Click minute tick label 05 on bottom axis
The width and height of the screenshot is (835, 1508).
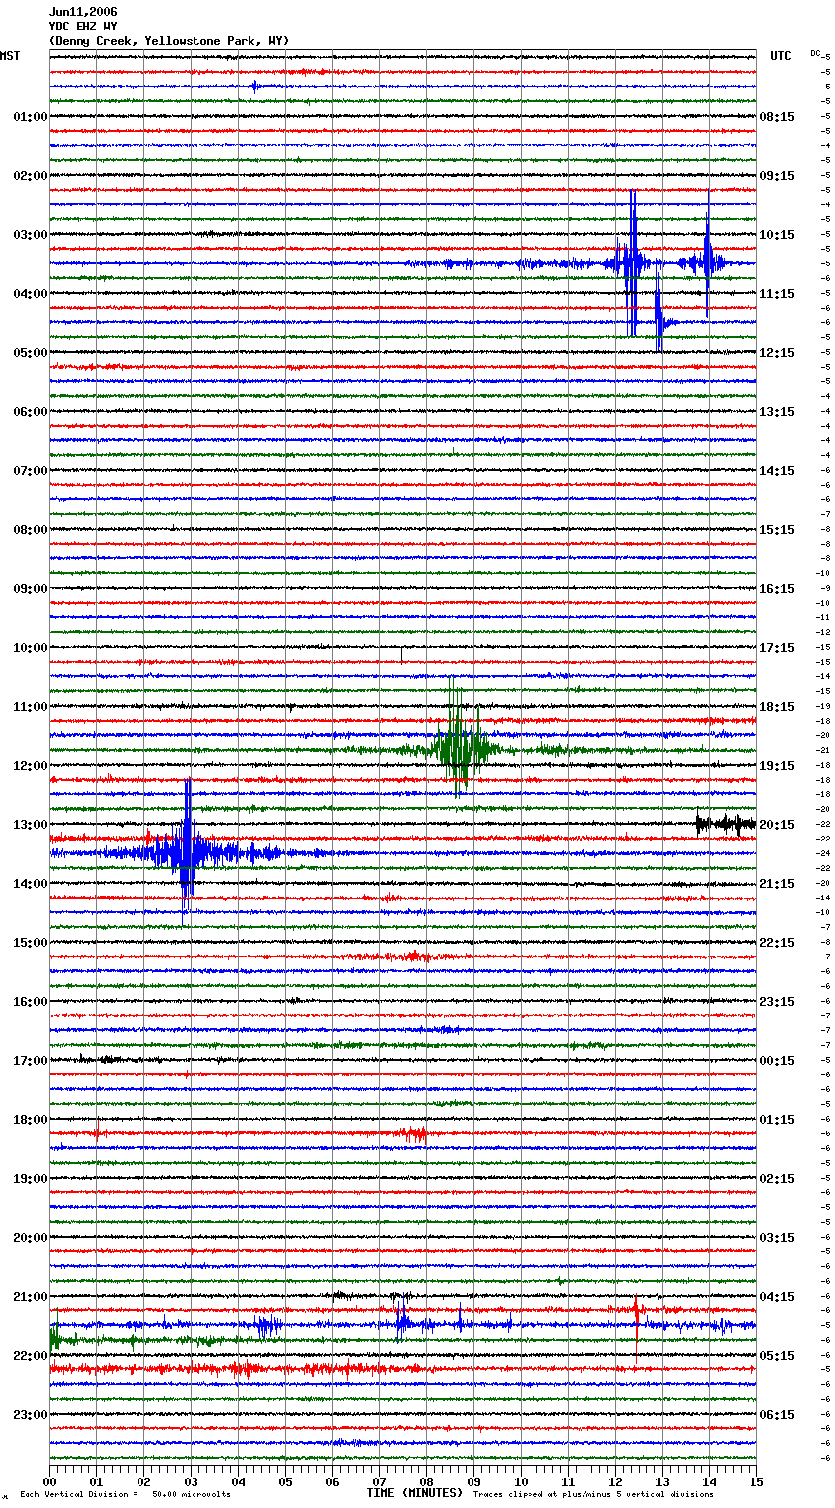coord(285,1481)
